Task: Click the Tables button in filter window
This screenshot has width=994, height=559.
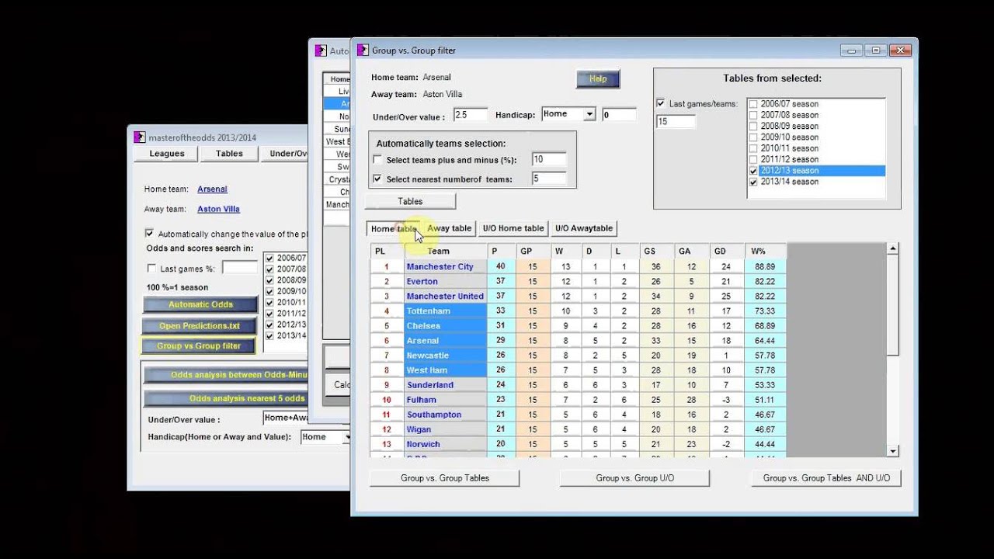Action: point(410,201)
